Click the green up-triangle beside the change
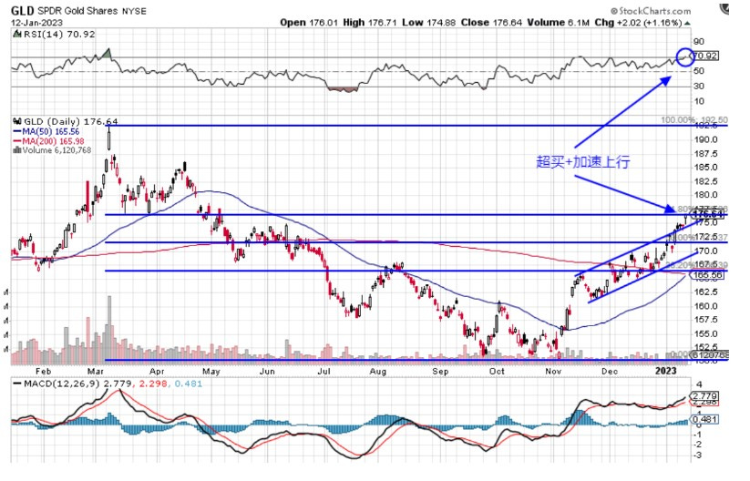This screenshot has height=481, width=750. (687, 23)
